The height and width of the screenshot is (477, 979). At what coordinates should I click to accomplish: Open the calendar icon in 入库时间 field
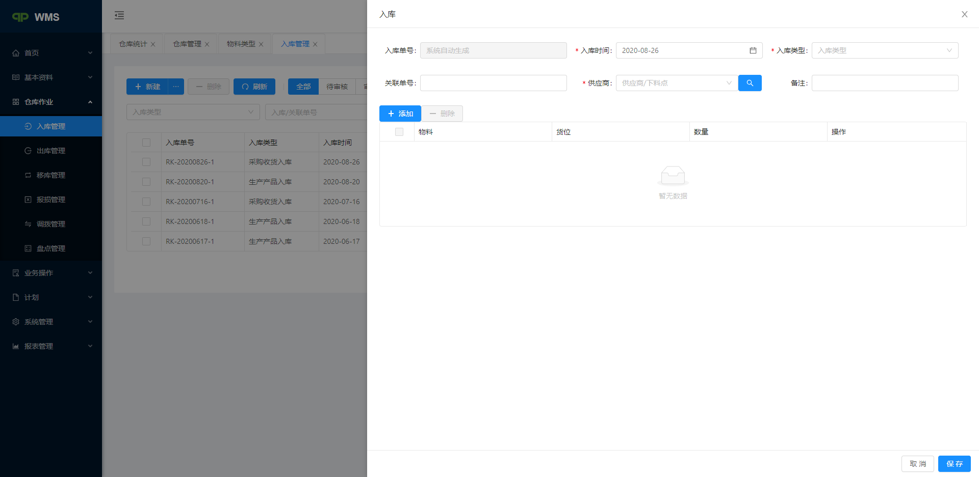(753, 50)
